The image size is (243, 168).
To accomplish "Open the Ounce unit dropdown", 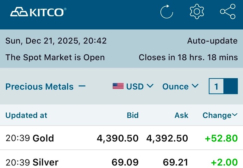I will click(x=180, y=86).
